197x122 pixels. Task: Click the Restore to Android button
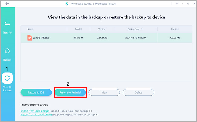(x=70, y=92)
